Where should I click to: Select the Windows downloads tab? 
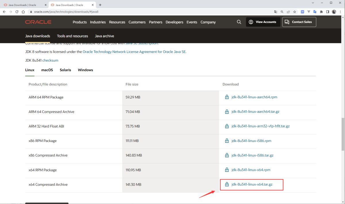pyautogui.click(x=85, y=70)
